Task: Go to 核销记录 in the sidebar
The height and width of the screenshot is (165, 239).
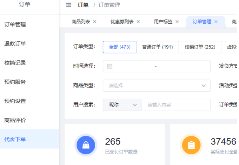Action: point(15,63)
